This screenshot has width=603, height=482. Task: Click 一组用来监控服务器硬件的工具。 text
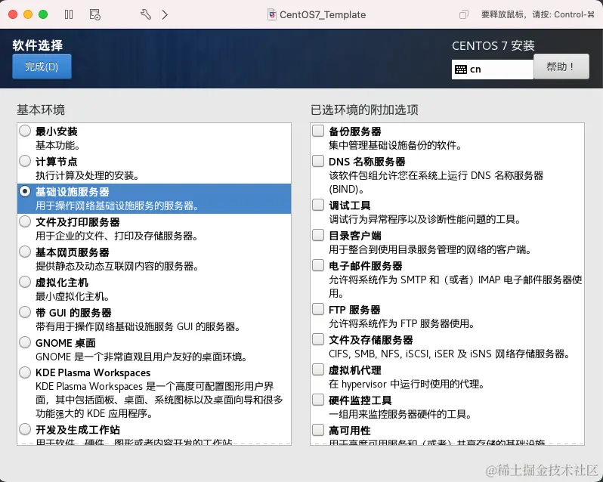tap(400, 415)
